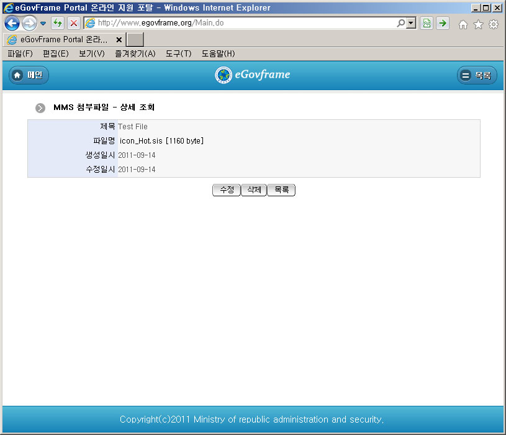
Task: Open recent pages dropdown beside Forward button
Action: (x=43, y=24)
